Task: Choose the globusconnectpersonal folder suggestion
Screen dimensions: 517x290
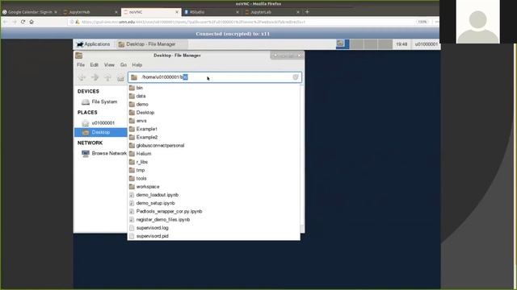Action: point(213,145)
